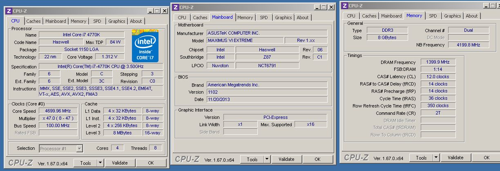500x171 pixels.
Task: Click the 1399.9 MHz DRAM Frequency value
Action: [x=438, y=62]
